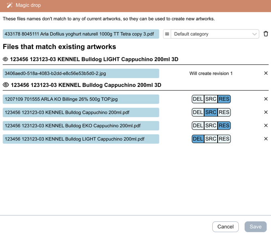
Task: Click the Cancel button
Action: [225, 226]
